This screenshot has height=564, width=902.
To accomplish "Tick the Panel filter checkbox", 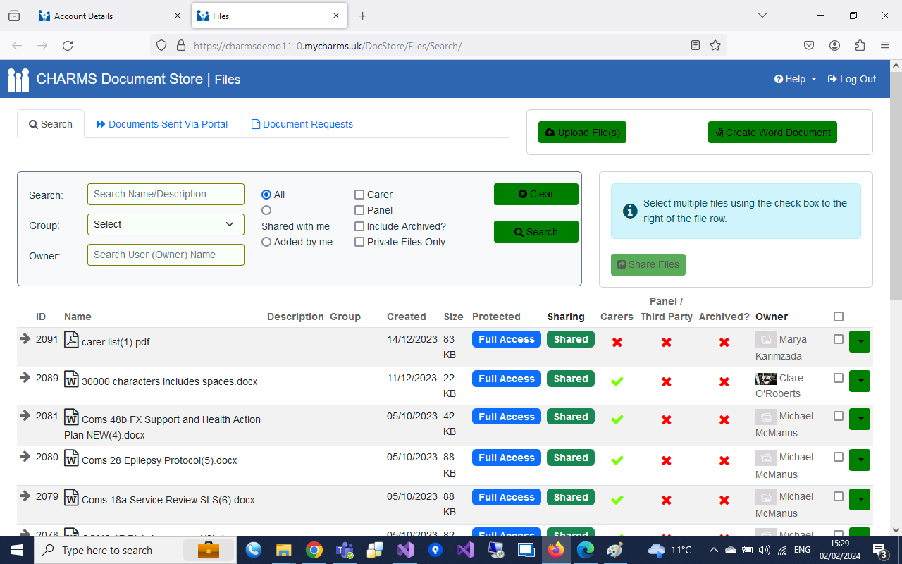I will point(359,210).
